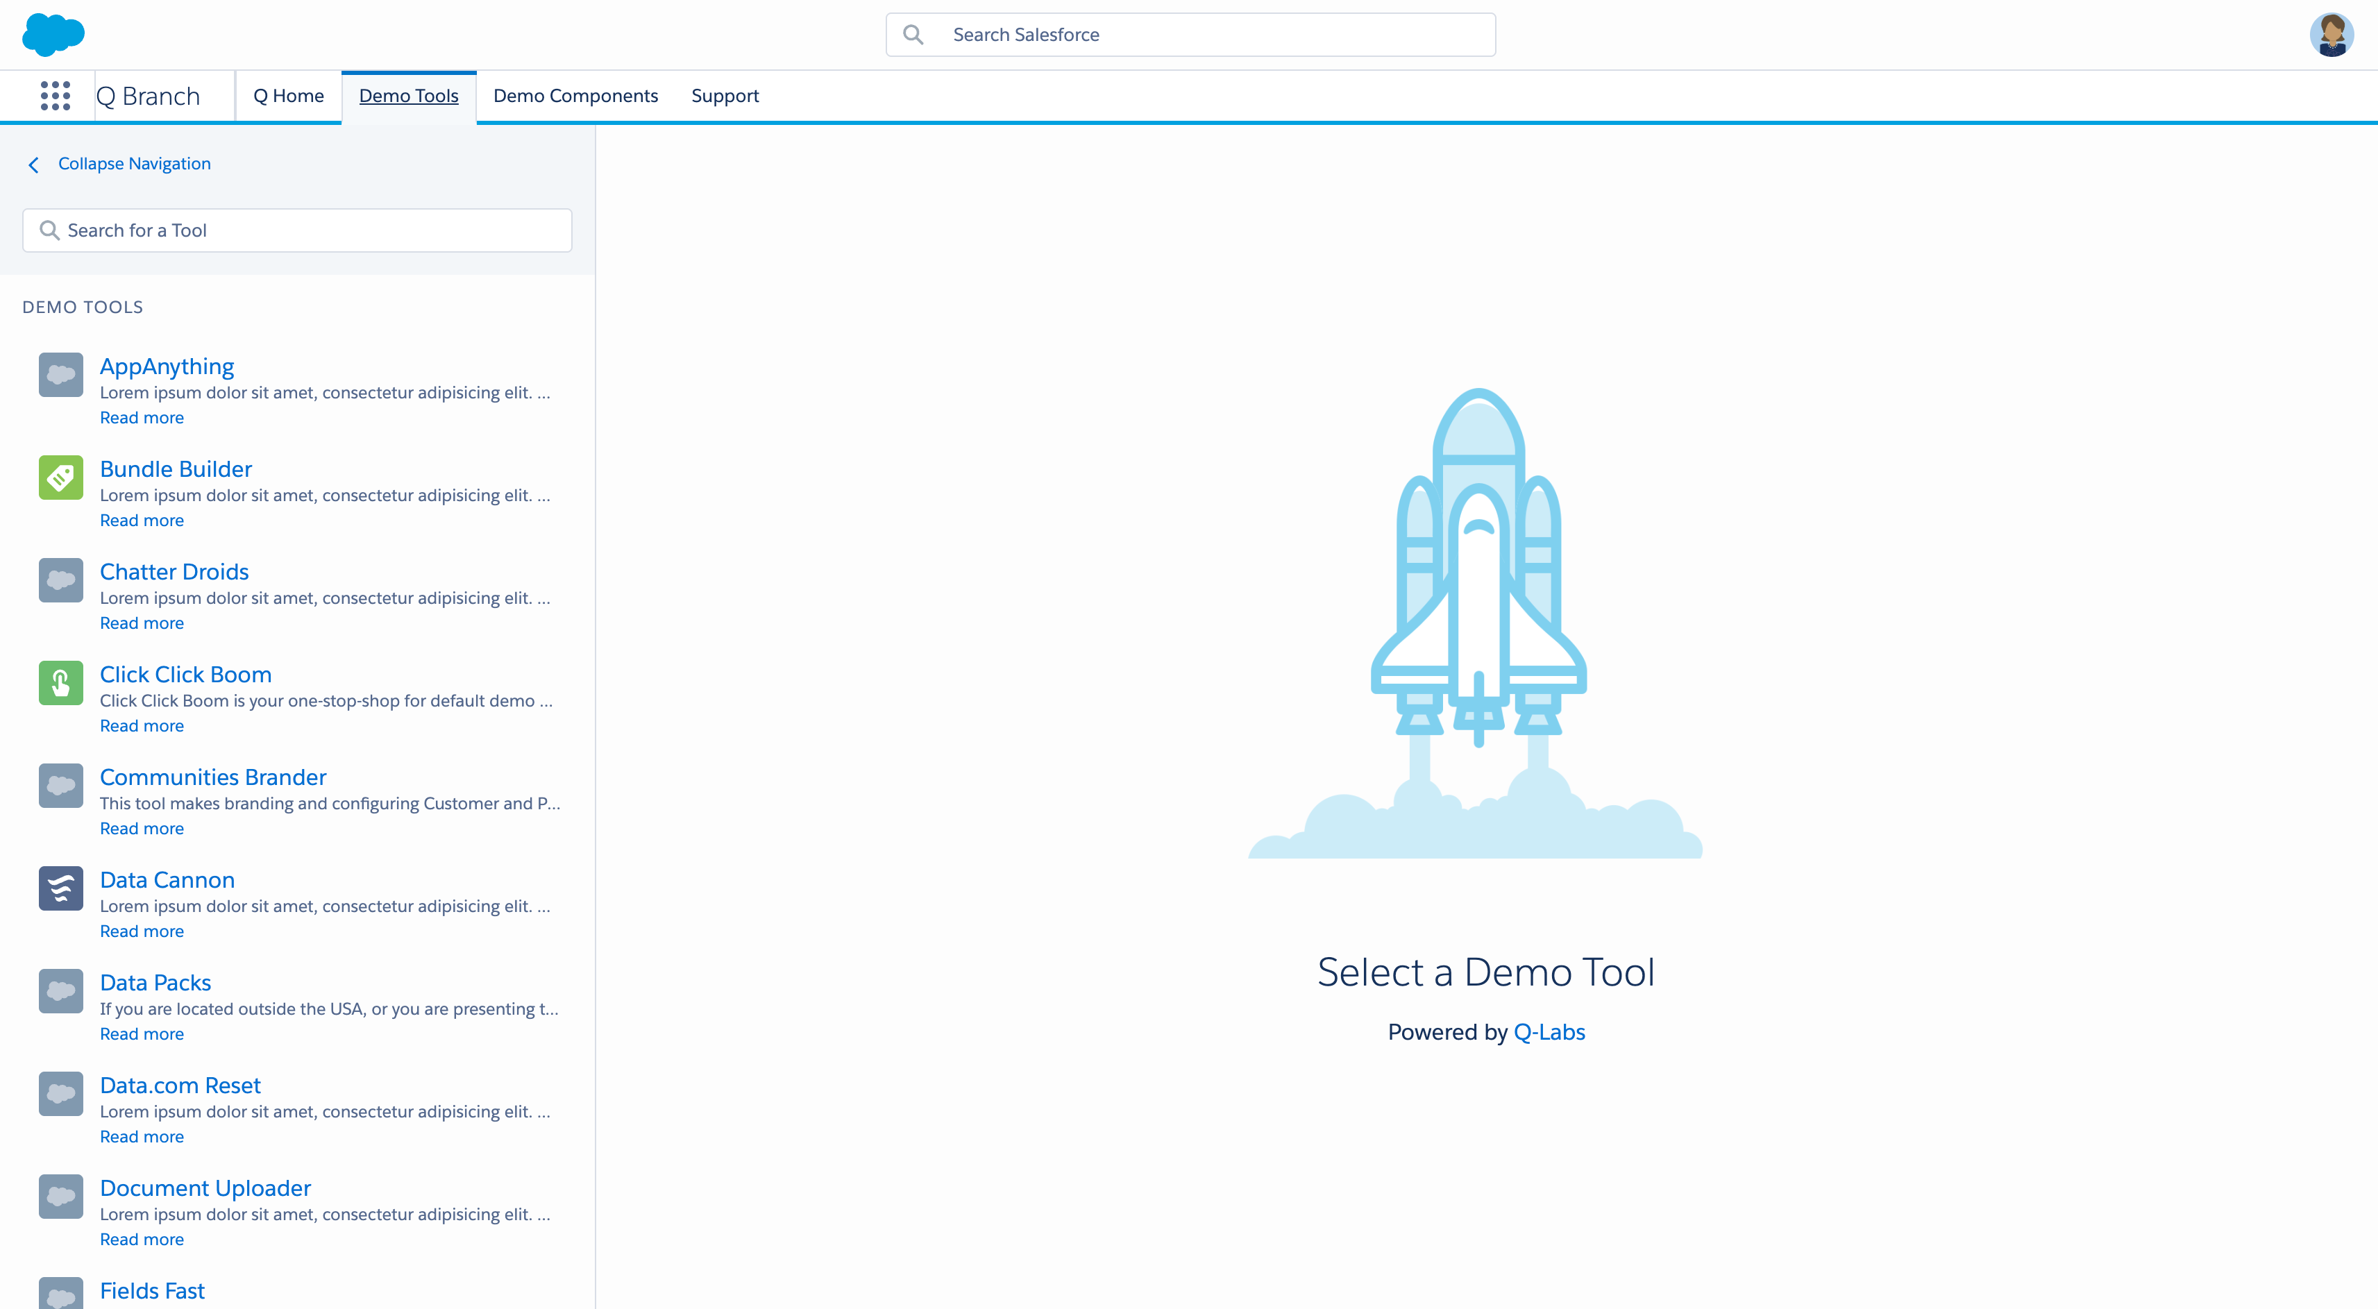The image size is (2378, 1309).
Task: Read more about Communities Brander
Action: pyautogui.click(x=142, y=828)
